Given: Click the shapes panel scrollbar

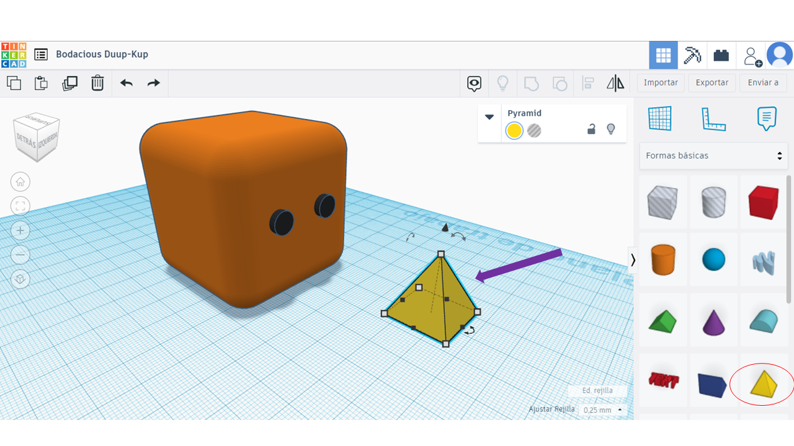Looking at the screenshot, I should [790, 239].
